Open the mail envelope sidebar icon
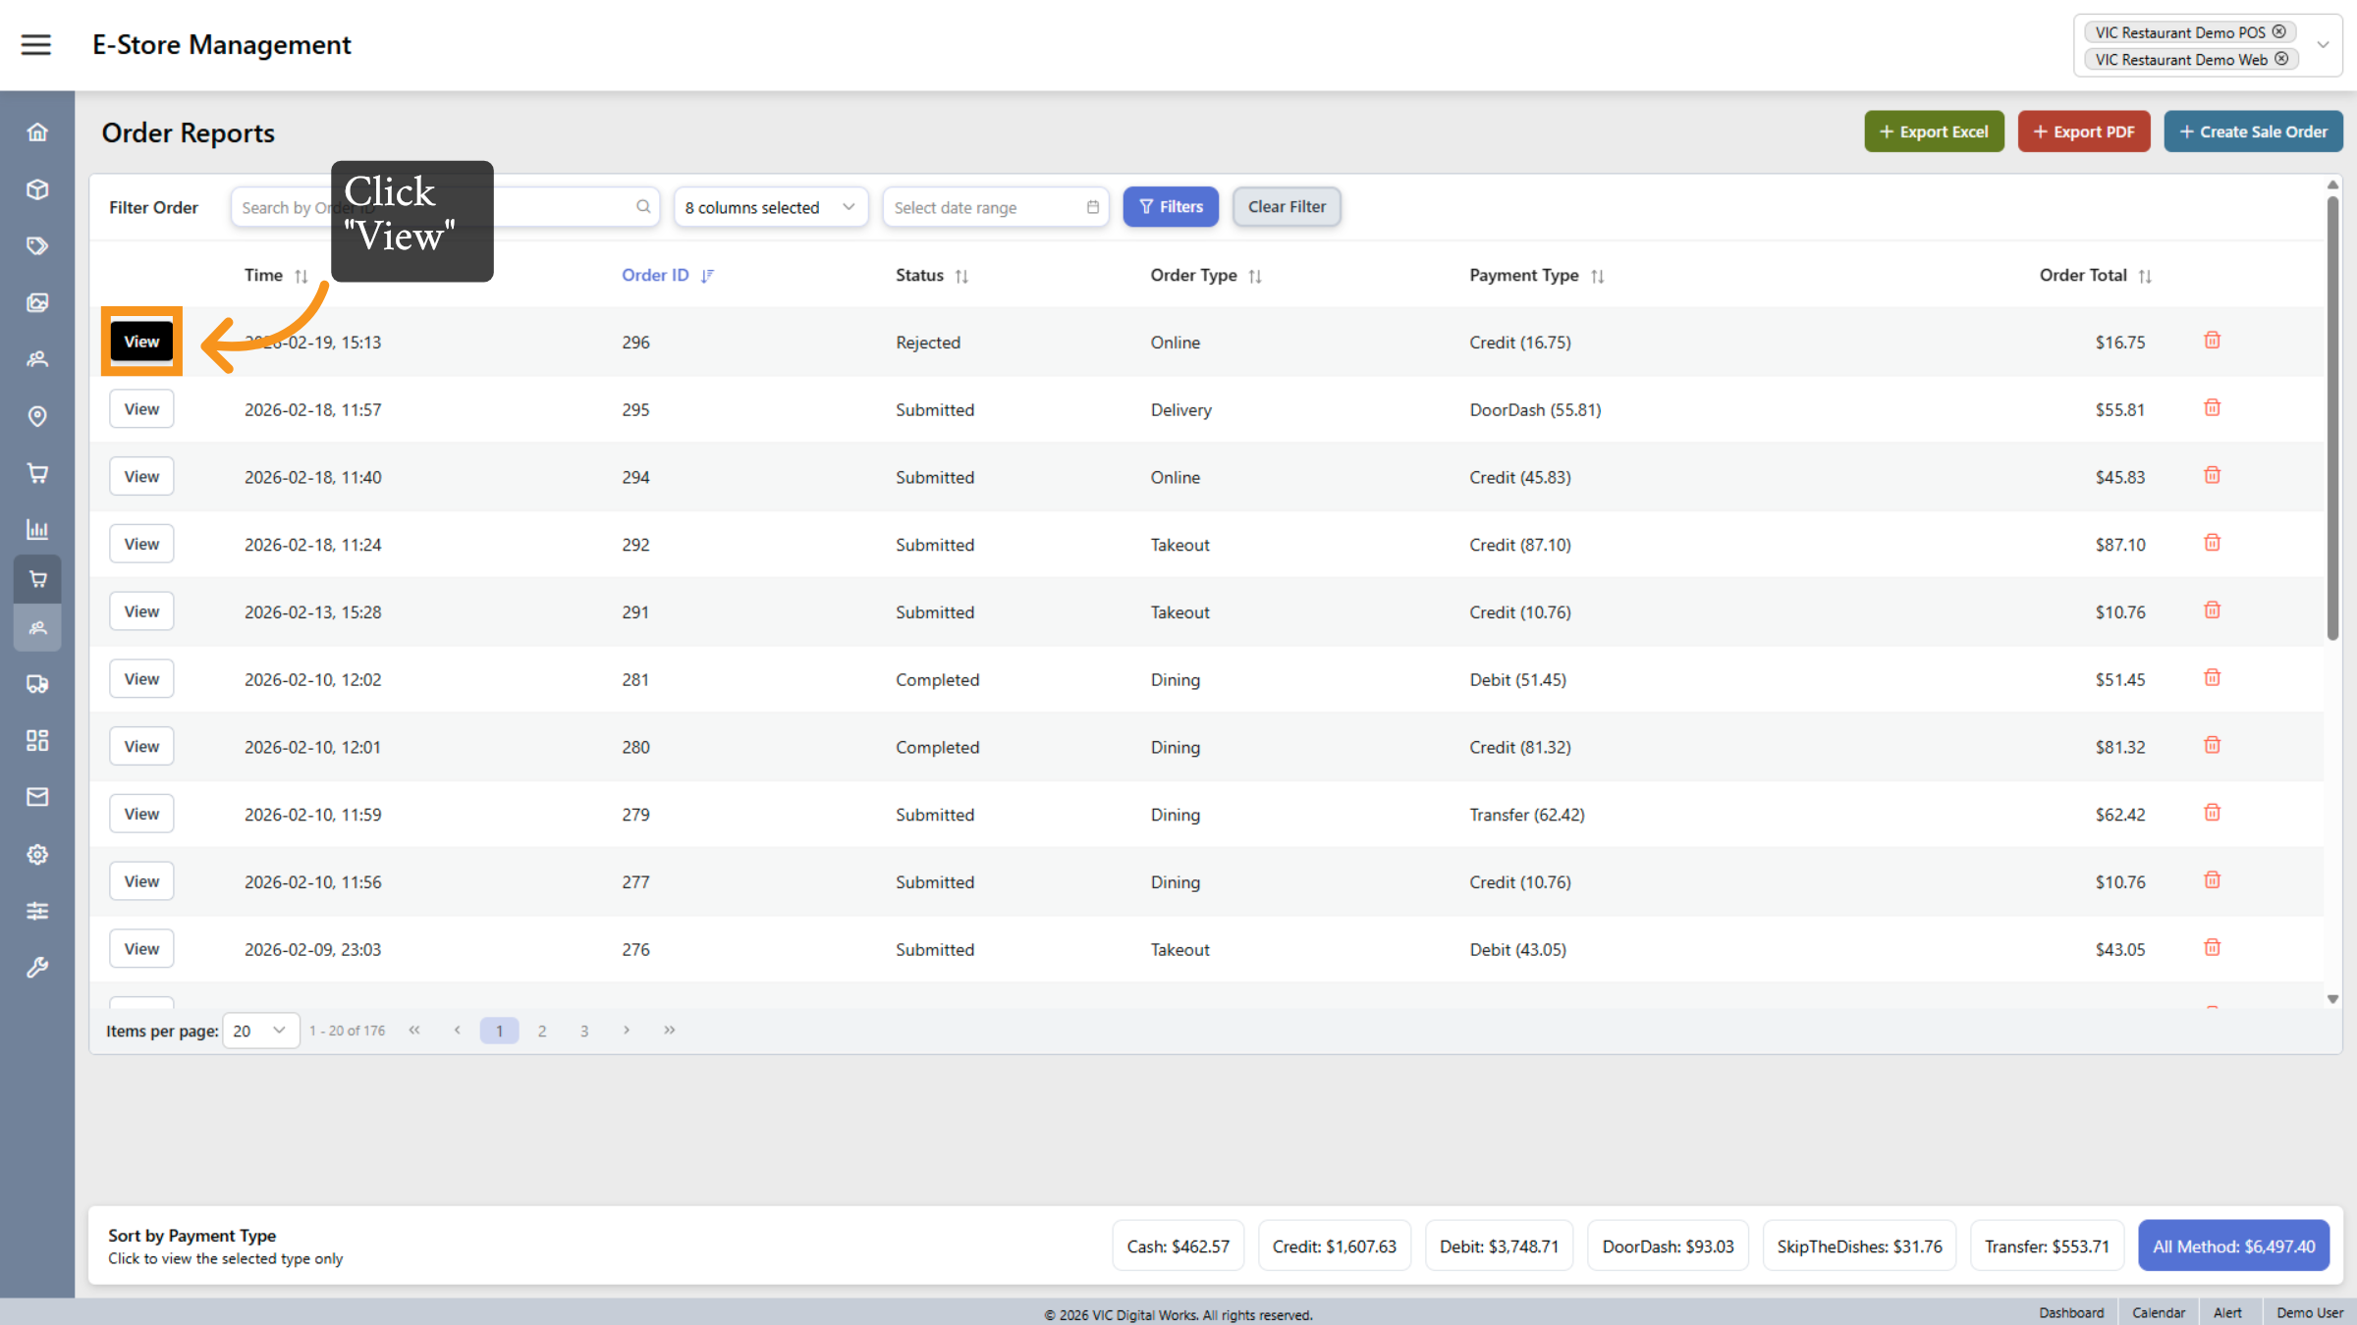This screenshot has width=2357, height=1325. pyautogui.click(x=37, y=797)
